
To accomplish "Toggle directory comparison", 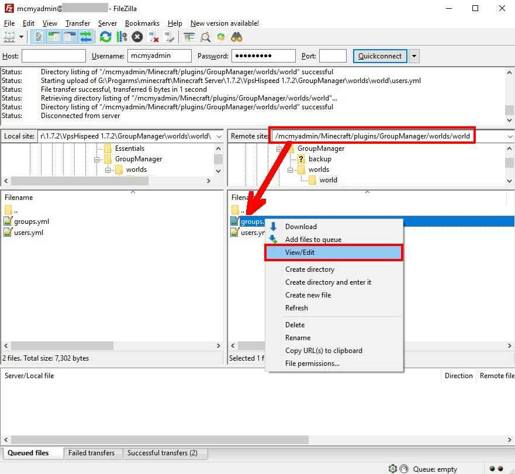I will click(205, 37).
